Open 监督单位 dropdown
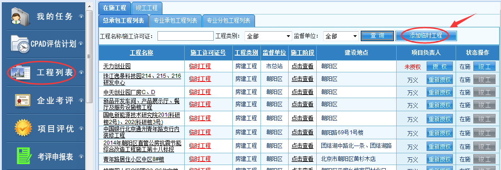Screen dimensions: 501x170 (341, 36)
